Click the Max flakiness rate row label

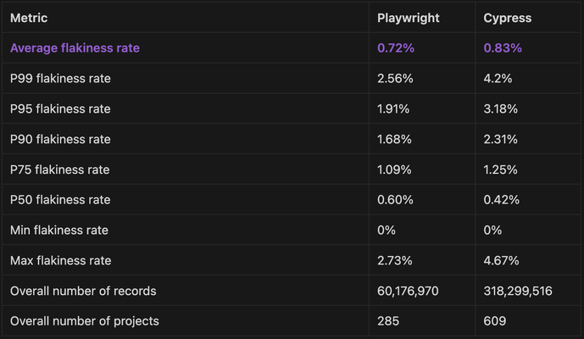[x=60, y=260]
